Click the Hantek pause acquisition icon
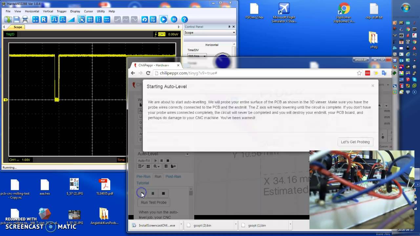The height and width of the screenshot is (236, 420). (x=174, y=20)
